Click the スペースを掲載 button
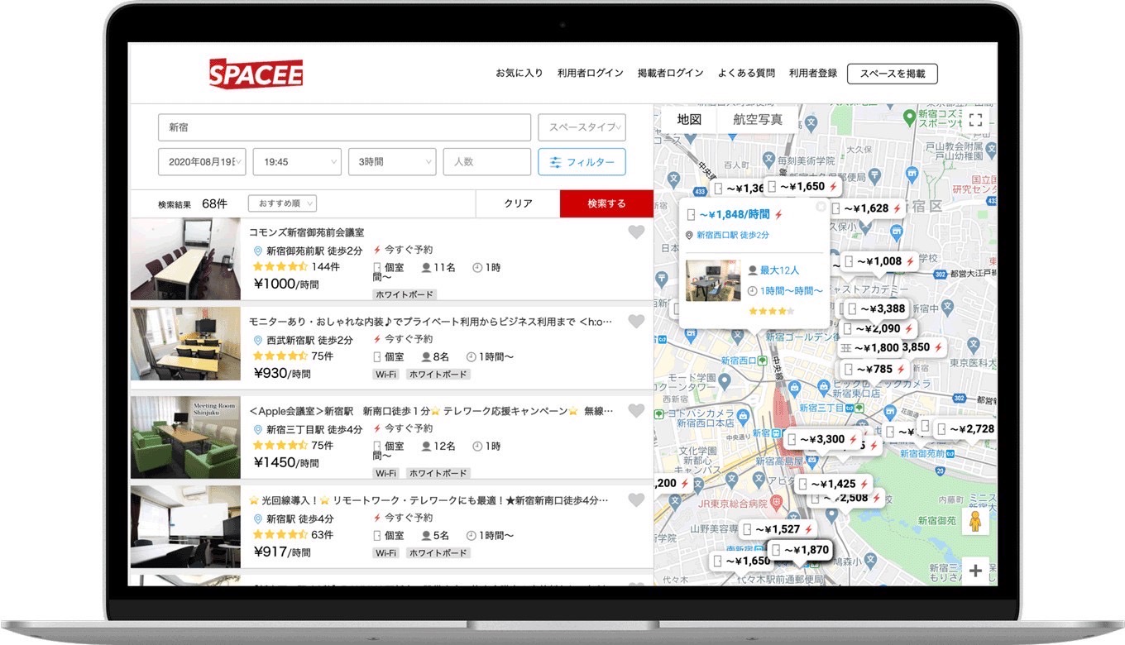Viewport: 1125px width, 645px height. click(x=892, y=74)
